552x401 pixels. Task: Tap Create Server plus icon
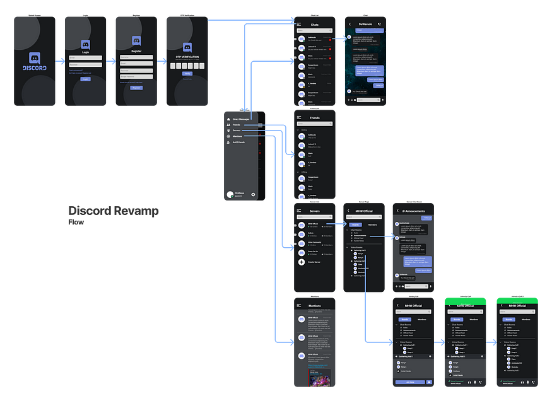coord(302,262)
